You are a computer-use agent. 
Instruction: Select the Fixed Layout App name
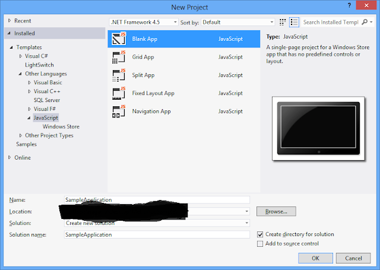pos(153,93)
